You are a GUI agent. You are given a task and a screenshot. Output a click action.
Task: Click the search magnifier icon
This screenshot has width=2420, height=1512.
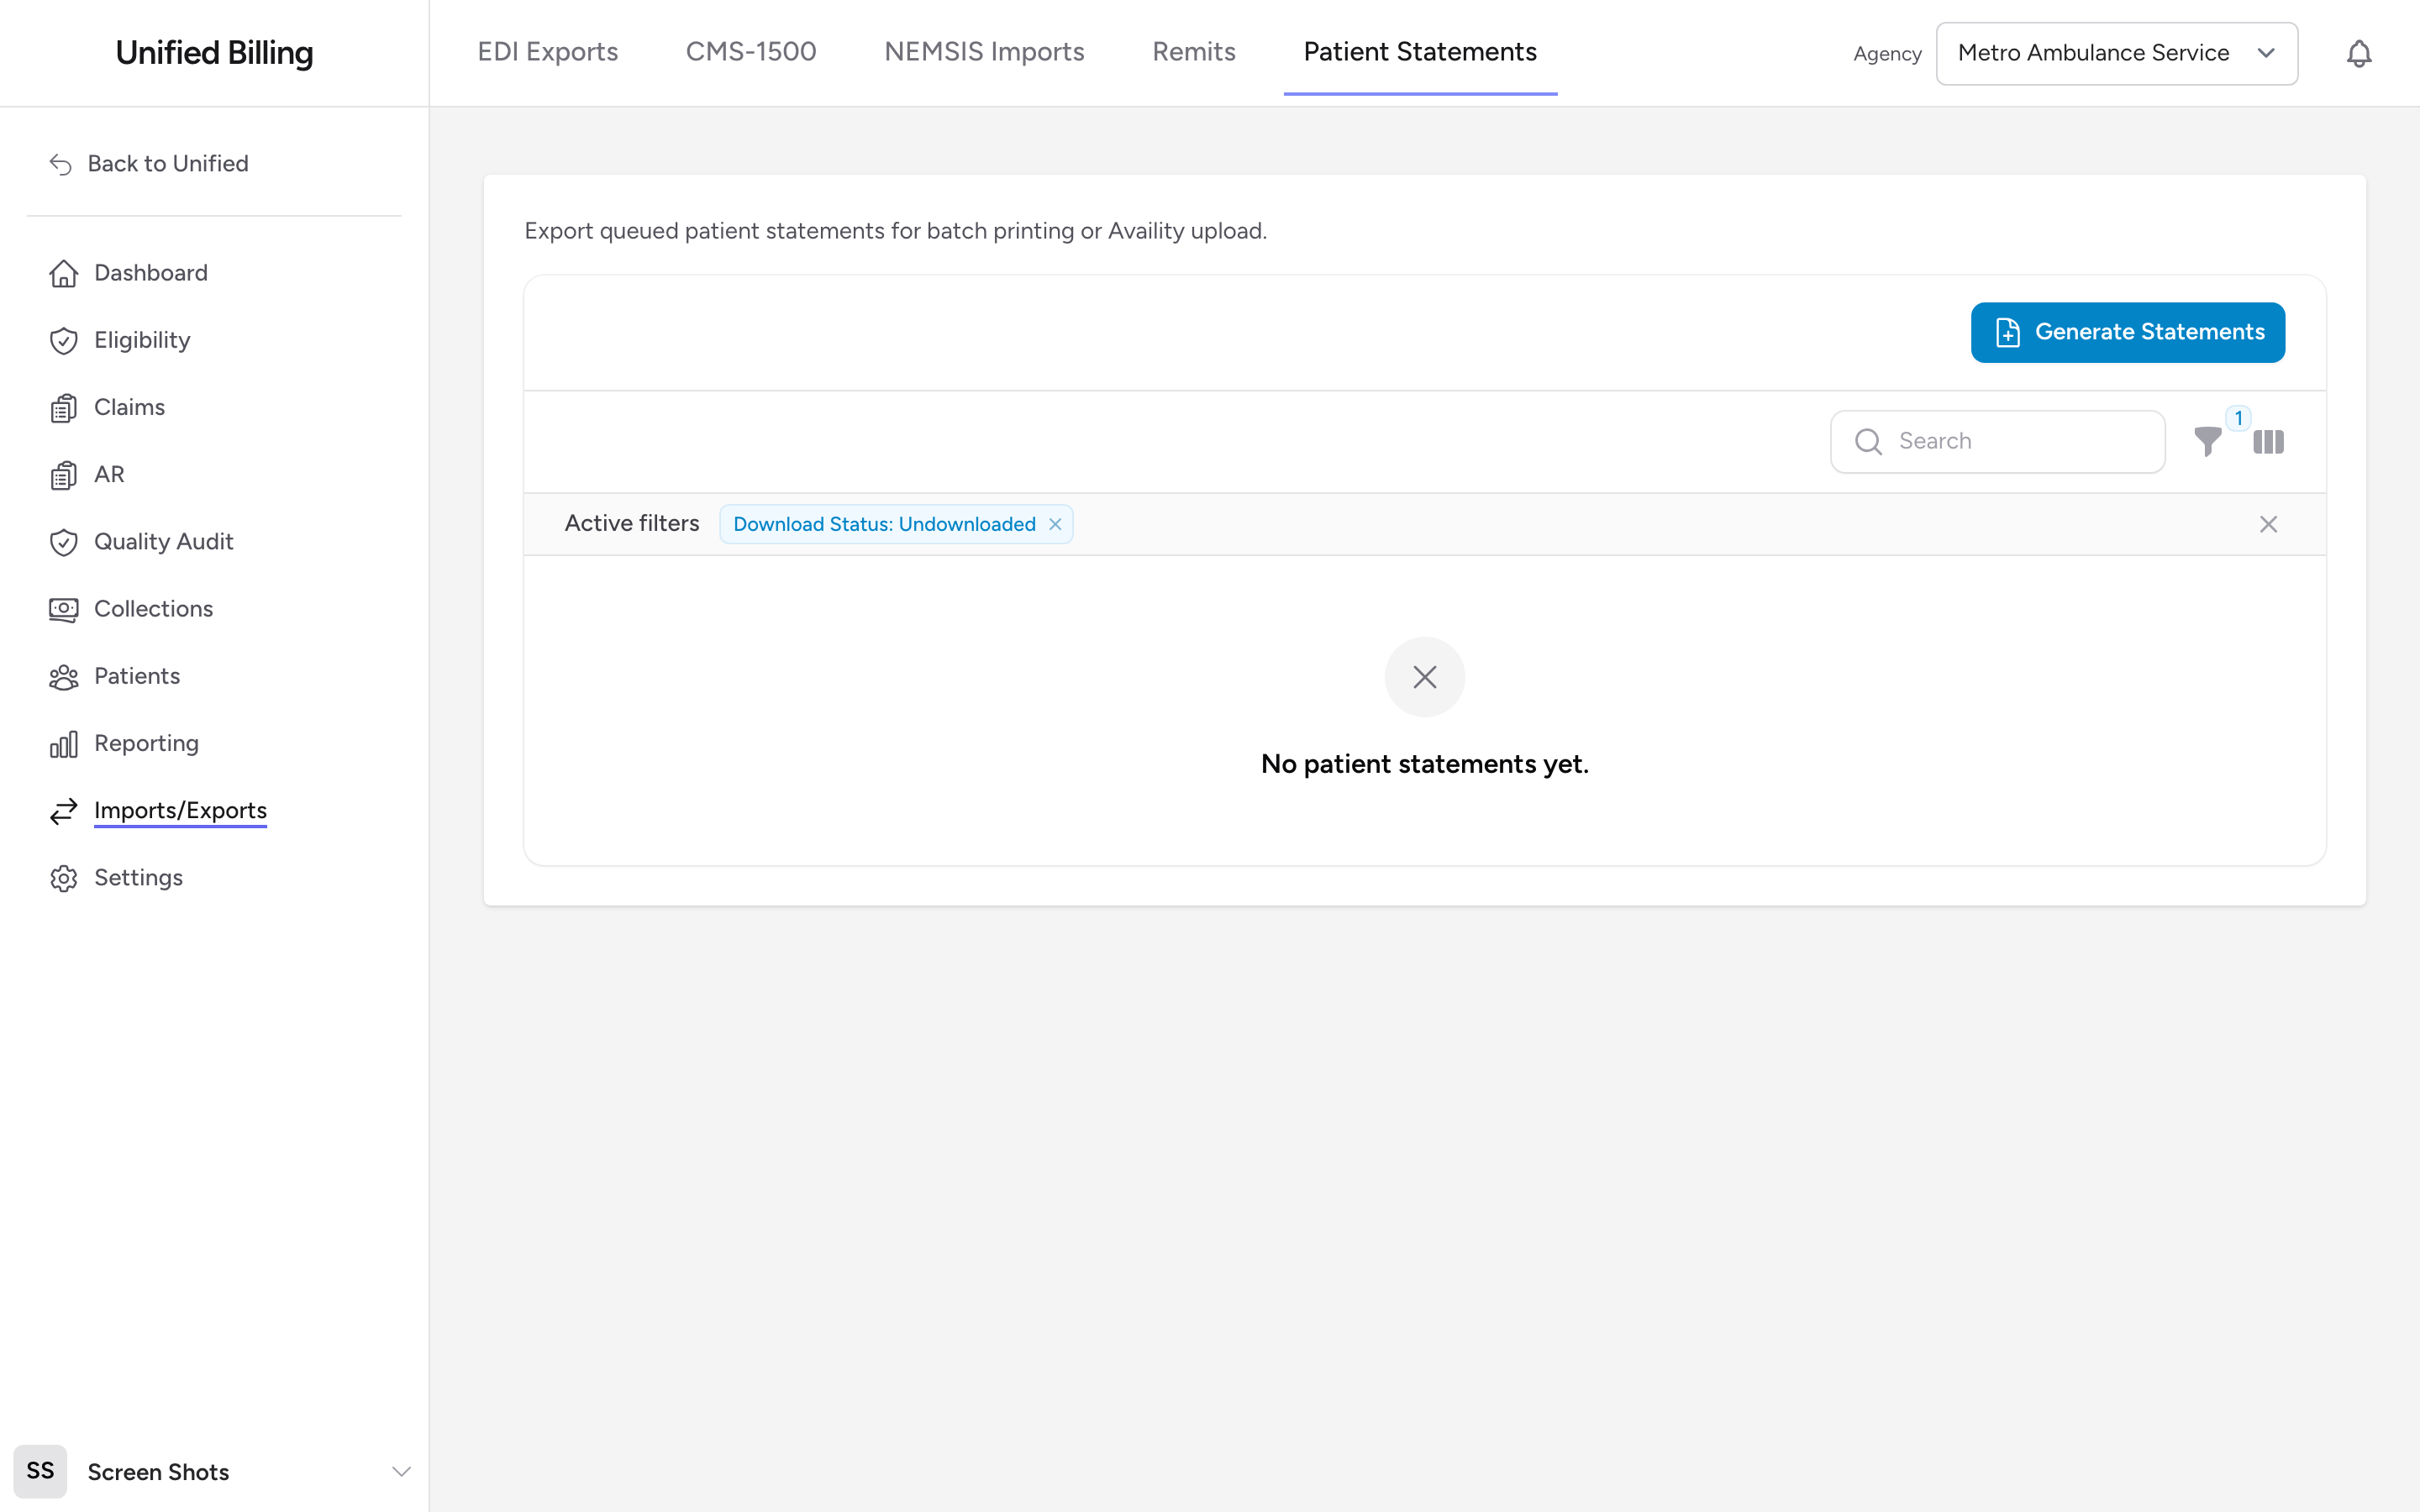(x=1868, y=441)
